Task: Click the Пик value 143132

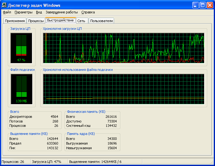Action: tap(53, 148)
